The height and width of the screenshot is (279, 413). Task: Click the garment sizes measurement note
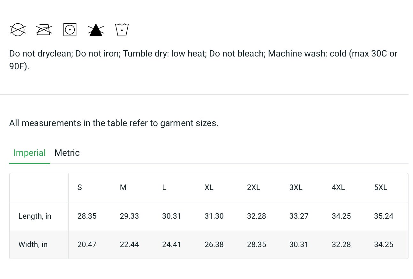tap(114, 123)
